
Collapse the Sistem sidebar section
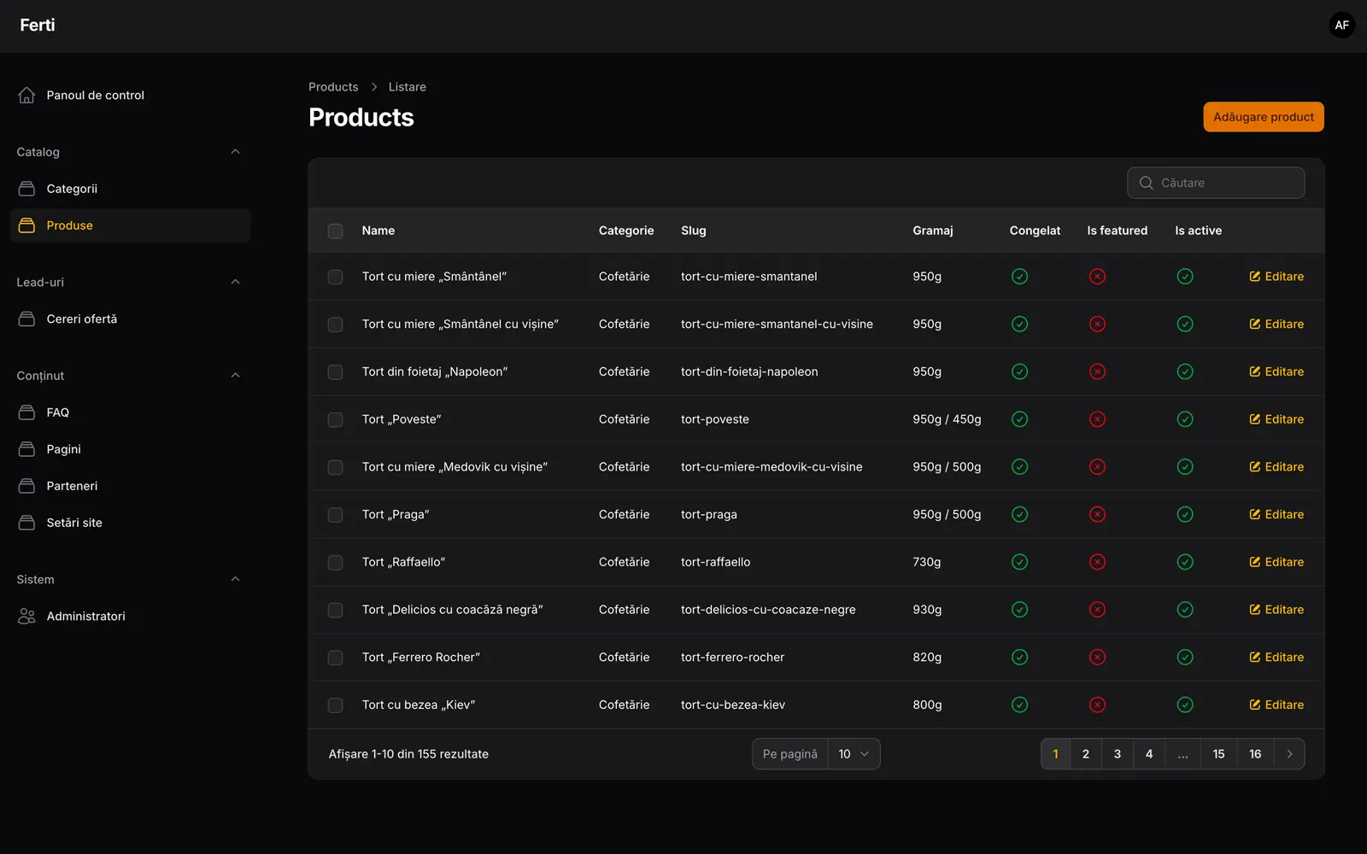point(235,579)
